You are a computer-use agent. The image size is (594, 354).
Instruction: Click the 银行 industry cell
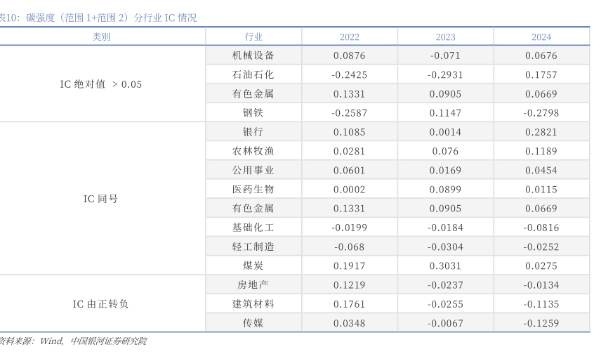click(x=253, y=132)
